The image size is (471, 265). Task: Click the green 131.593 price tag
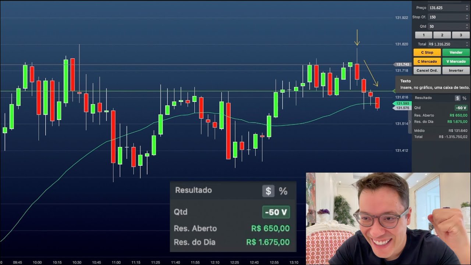(x=402, y=103)
